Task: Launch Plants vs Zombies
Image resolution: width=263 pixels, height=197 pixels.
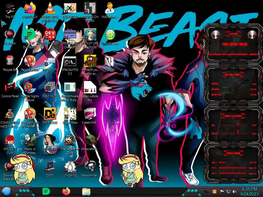Action: [x=30, y=144]
